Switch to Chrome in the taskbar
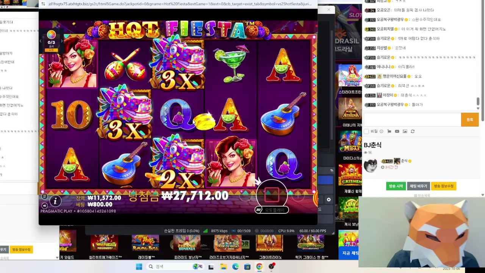The height and width of the screenshot is (273, 485). click(259, 267)
